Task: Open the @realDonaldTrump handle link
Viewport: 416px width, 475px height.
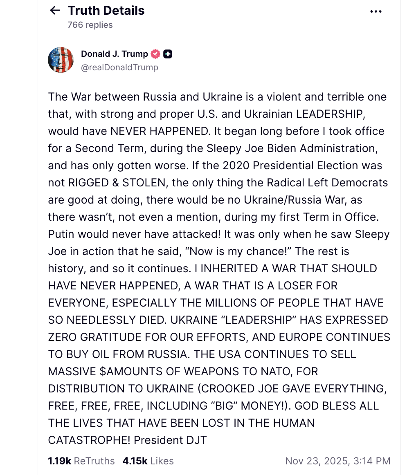Action: click(119, 67)
